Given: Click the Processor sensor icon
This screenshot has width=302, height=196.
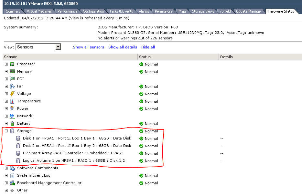Looking at the screenshot, I should click(13, 64).
